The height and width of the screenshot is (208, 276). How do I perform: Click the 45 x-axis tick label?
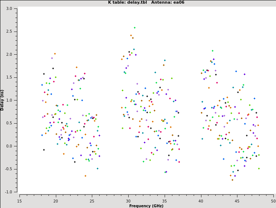(237, 201)
